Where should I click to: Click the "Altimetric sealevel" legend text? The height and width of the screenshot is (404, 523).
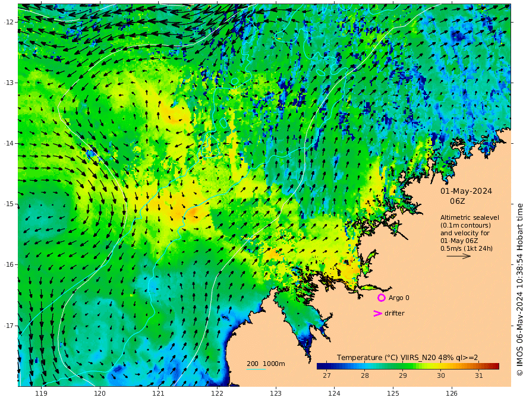(470, 217)
